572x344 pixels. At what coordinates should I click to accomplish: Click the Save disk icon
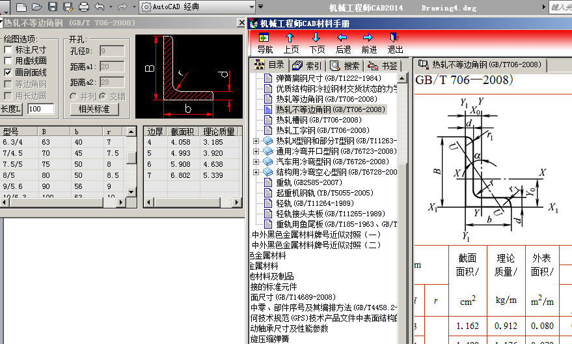[52, 7]
